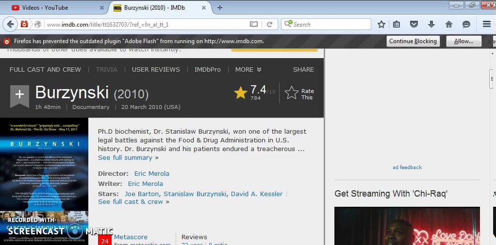Click the Rate This star

(x=292, y=92)
